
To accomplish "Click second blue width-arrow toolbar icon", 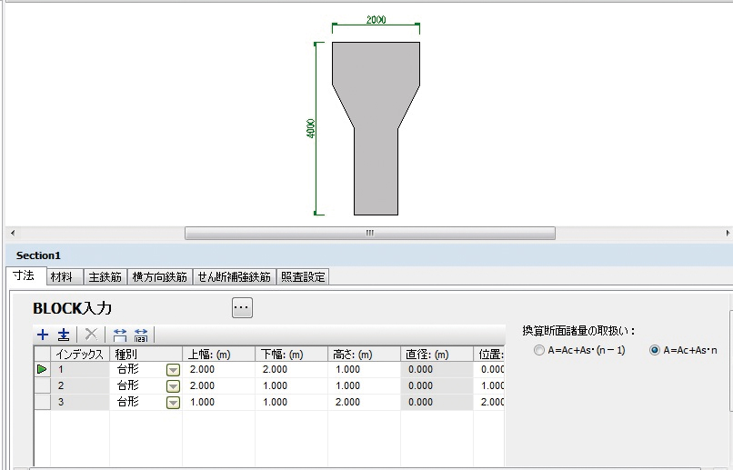I will pos(141,335).
